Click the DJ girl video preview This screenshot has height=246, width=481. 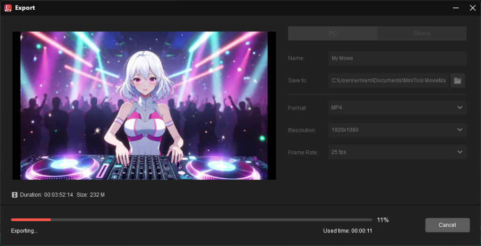click(x=144, y=106)
